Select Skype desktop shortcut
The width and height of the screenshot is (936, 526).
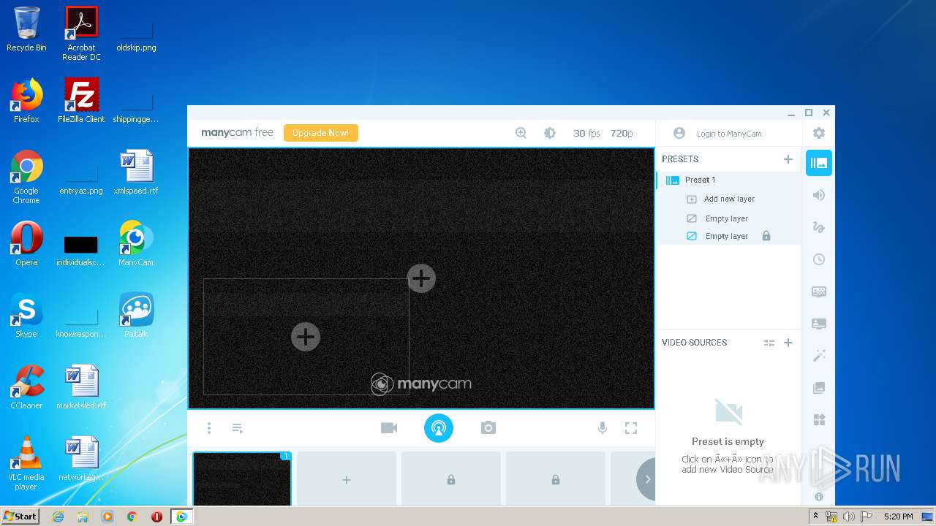[x=26, y=316]
